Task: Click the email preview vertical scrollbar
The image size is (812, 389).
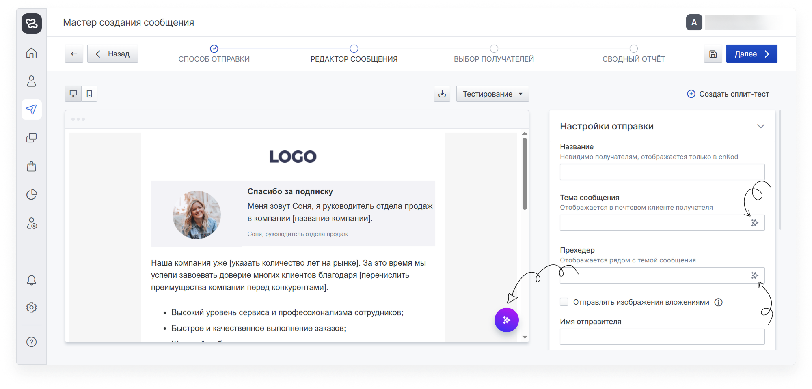Action: point(525,174)
